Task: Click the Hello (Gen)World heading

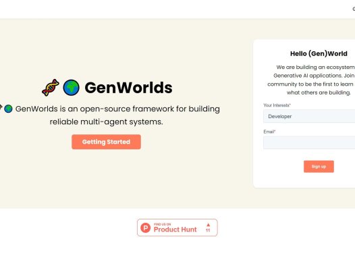Action: tap(319, 53)
